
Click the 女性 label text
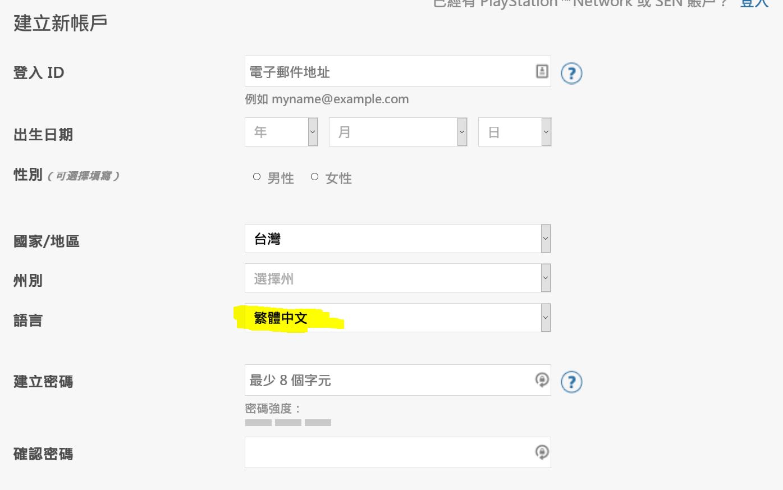[x=338, y=178]
